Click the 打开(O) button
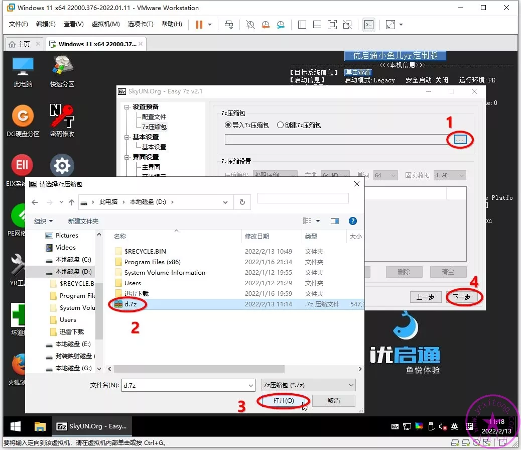This screenshot has height=450, width=521. click(x=283, y=400)
